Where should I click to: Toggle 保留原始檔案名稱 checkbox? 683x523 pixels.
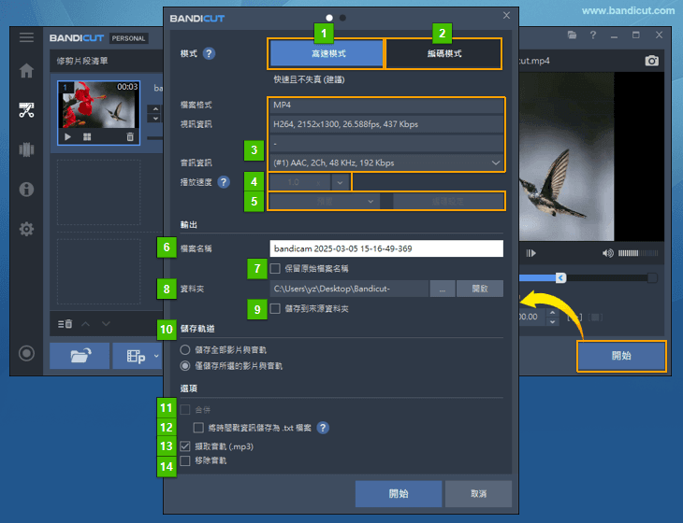click(275, 269)
